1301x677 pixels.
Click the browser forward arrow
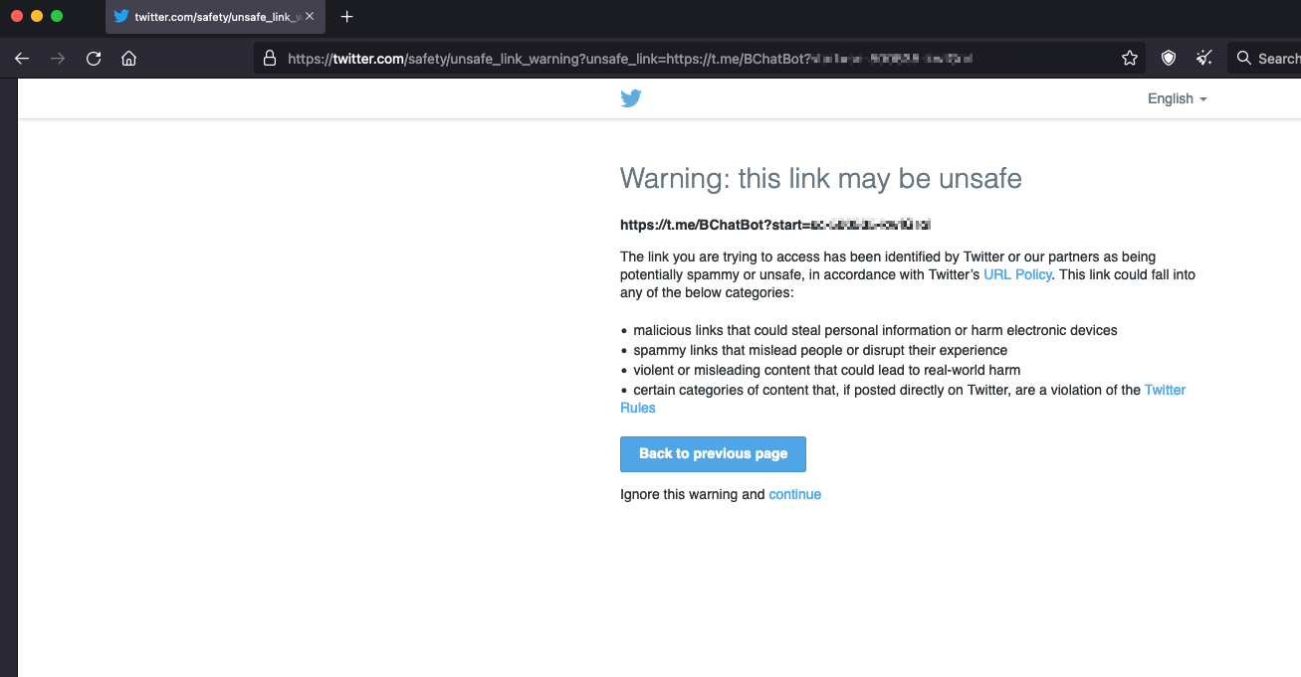[58, 59]
